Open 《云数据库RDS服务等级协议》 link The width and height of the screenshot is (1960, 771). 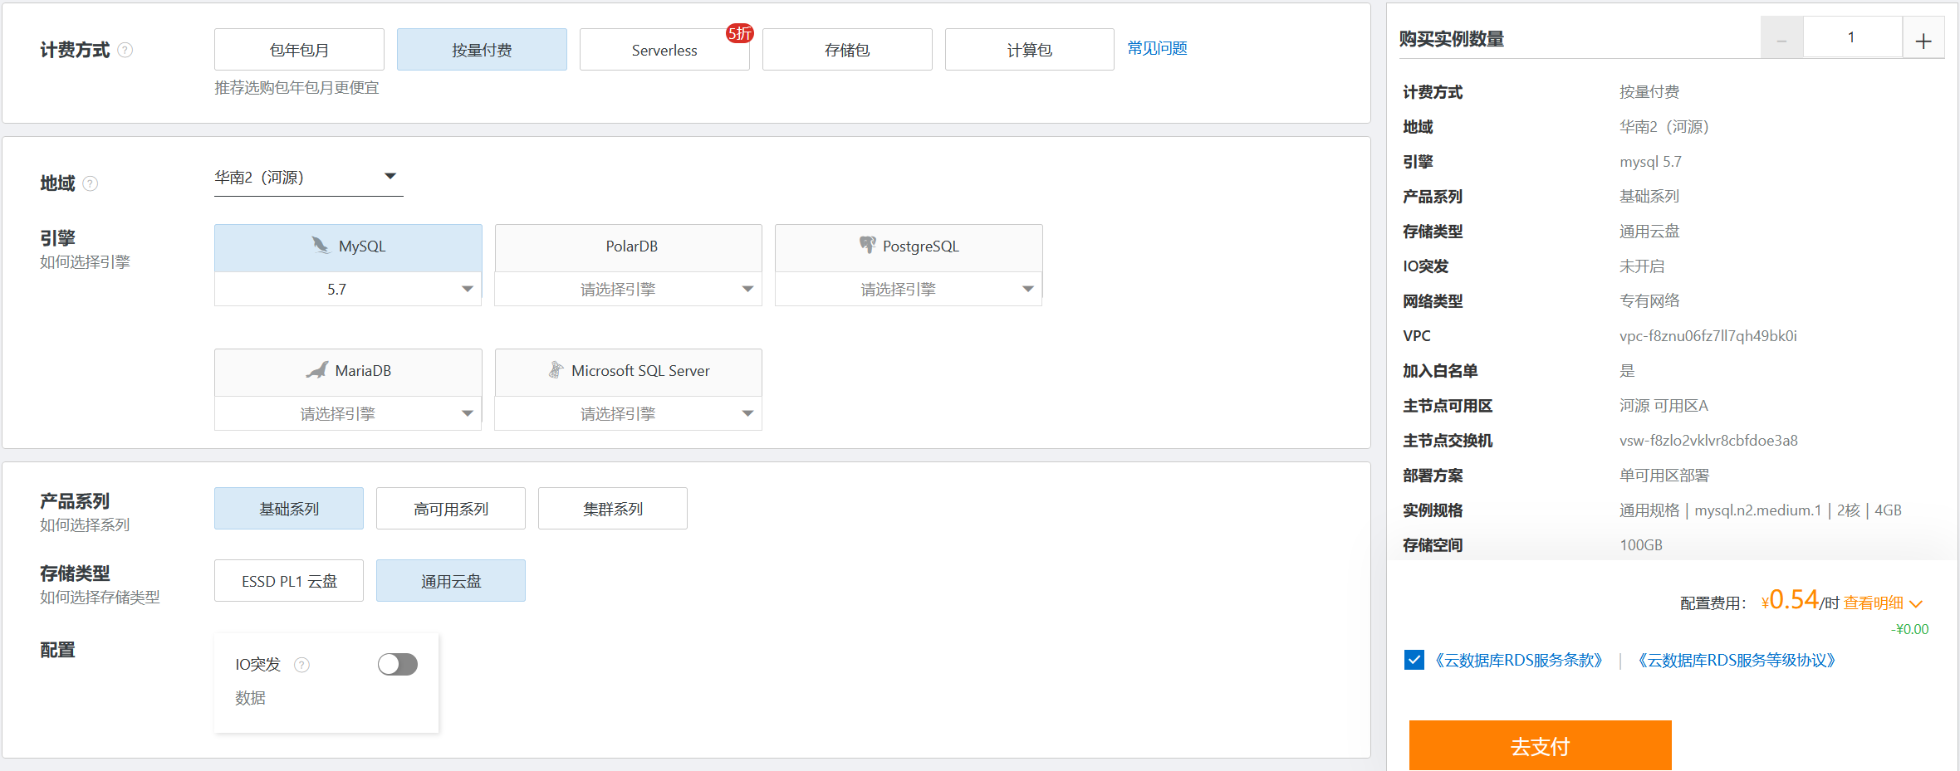coord(1736,661)
